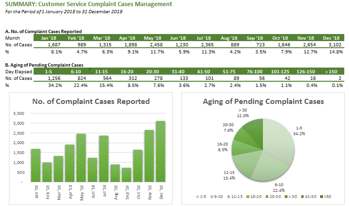This screenshot has width=349, height=206.
Task: Select the 1-5 legend color swatch
Action: [x=198, y=197]
